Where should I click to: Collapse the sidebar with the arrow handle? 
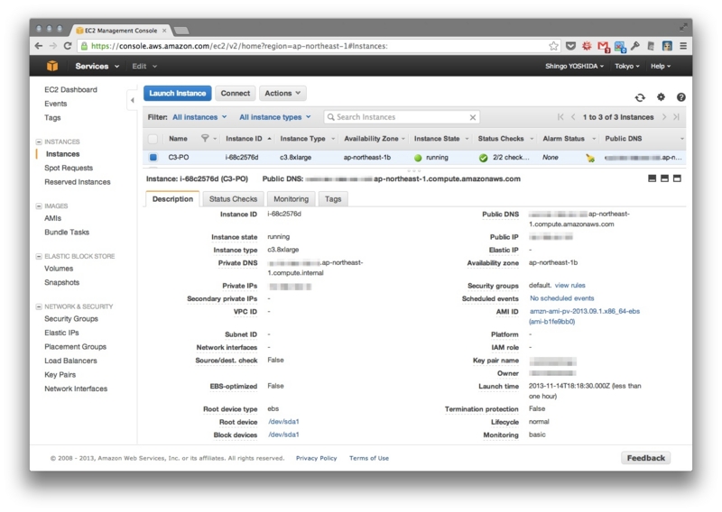[x=132, y=100]
